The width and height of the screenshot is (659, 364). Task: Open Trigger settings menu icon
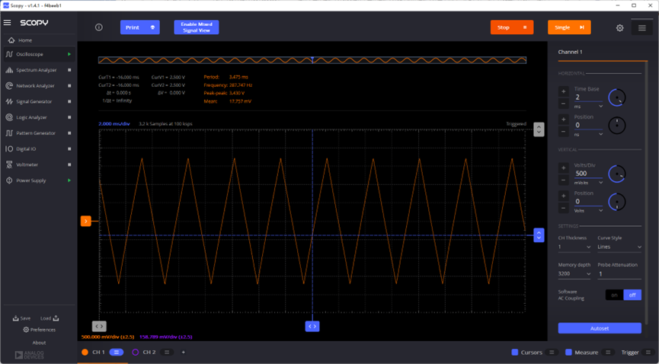[x=648, y=353]
